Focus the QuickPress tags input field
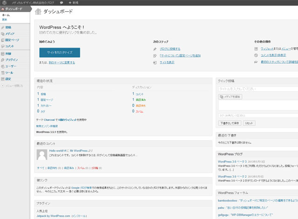 click(258, 116)
